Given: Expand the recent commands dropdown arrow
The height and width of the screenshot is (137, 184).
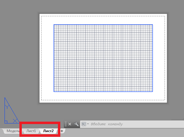Looking at the screenshot, I should tap(88, 124).
